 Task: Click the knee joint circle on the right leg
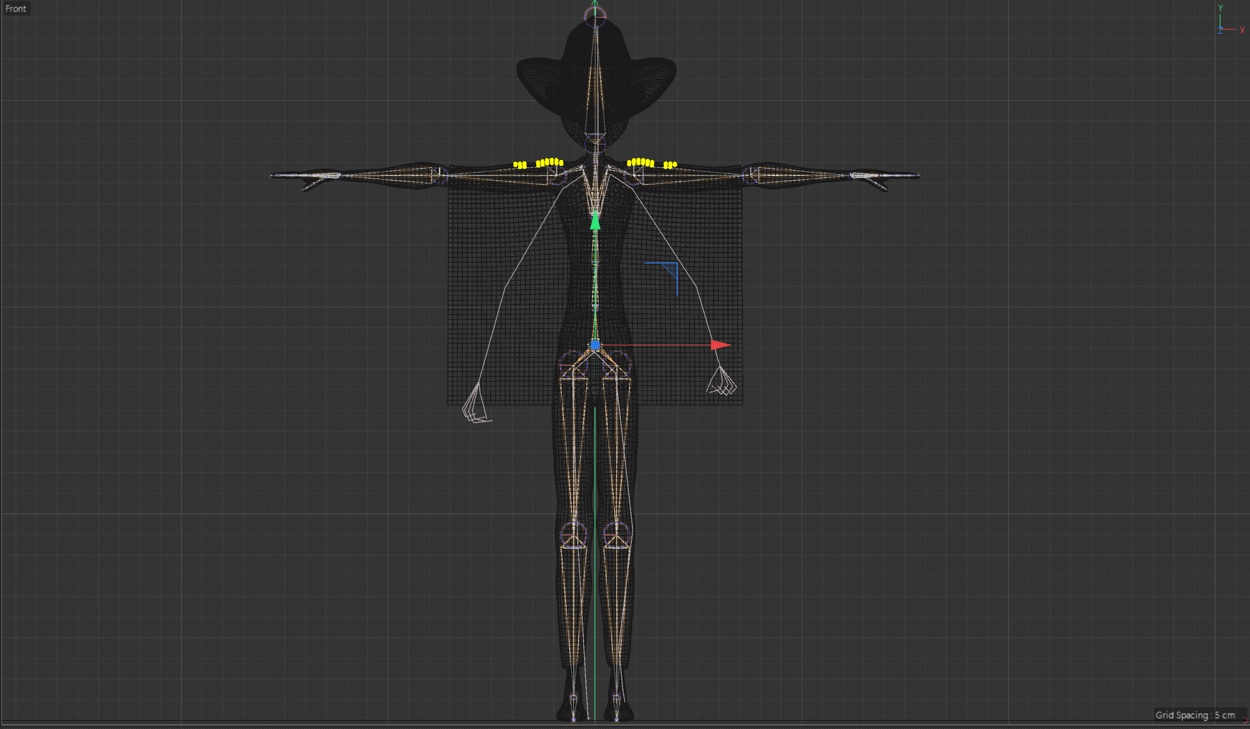coord(617,535)
